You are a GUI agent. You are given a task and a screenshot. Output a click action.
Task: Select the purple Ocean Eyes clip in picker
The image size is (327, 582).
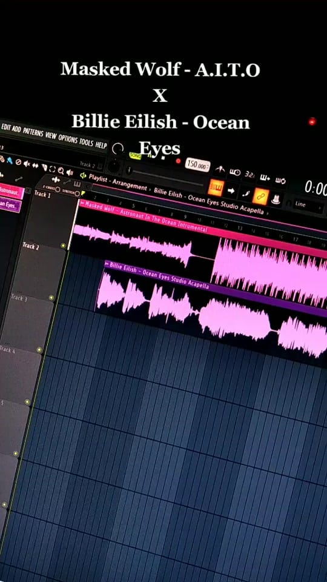[9, 206]
